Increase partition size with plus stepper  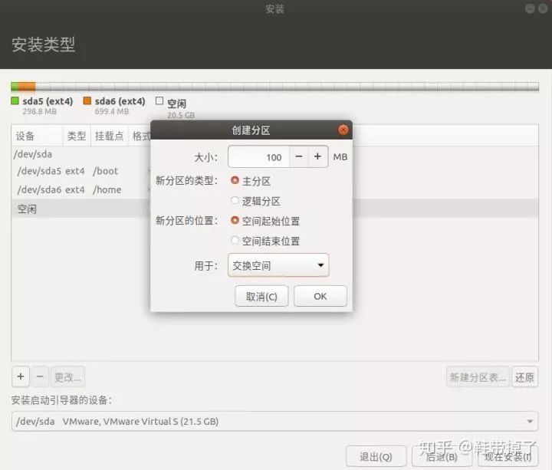(x=318, y=156)
